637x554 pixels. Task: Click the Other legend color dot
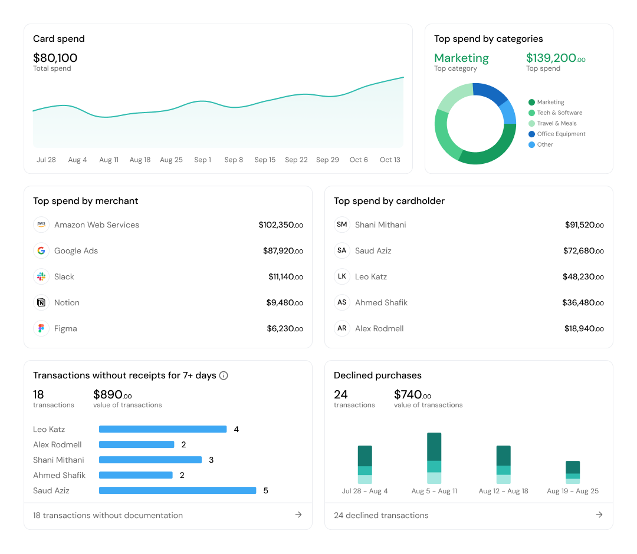tap(531, 144)
